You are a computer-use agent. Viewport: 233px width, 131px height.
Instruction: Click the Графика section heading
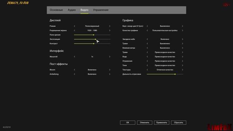[128, 20]
